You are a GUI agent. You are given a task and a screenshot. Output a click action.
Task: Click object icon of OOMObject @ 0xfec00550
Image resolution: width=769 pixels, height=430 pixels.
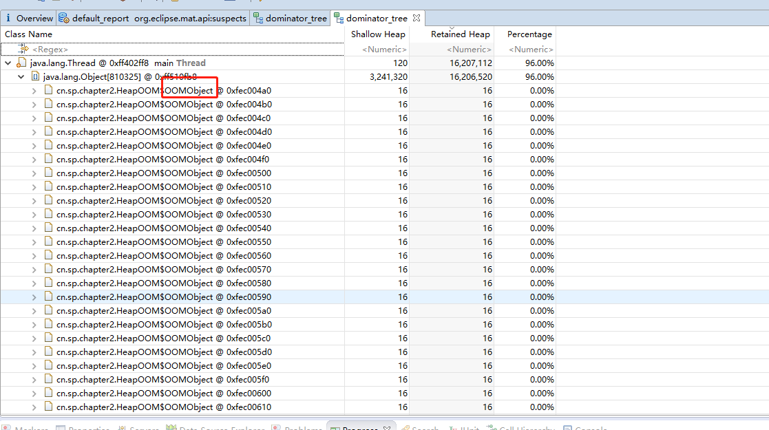tap(48, 241)
